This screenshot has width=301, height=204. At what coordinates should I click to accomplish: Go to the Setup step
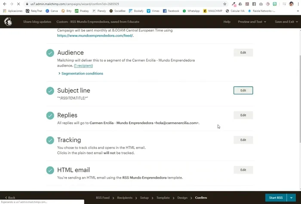pos(144,198)
